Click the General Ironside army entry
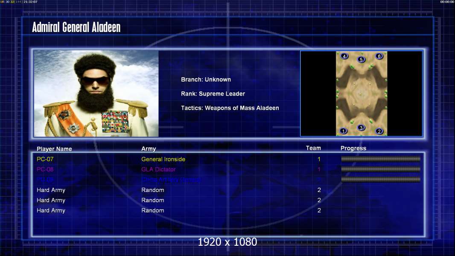455x256 pixels. tap(163, 159)
